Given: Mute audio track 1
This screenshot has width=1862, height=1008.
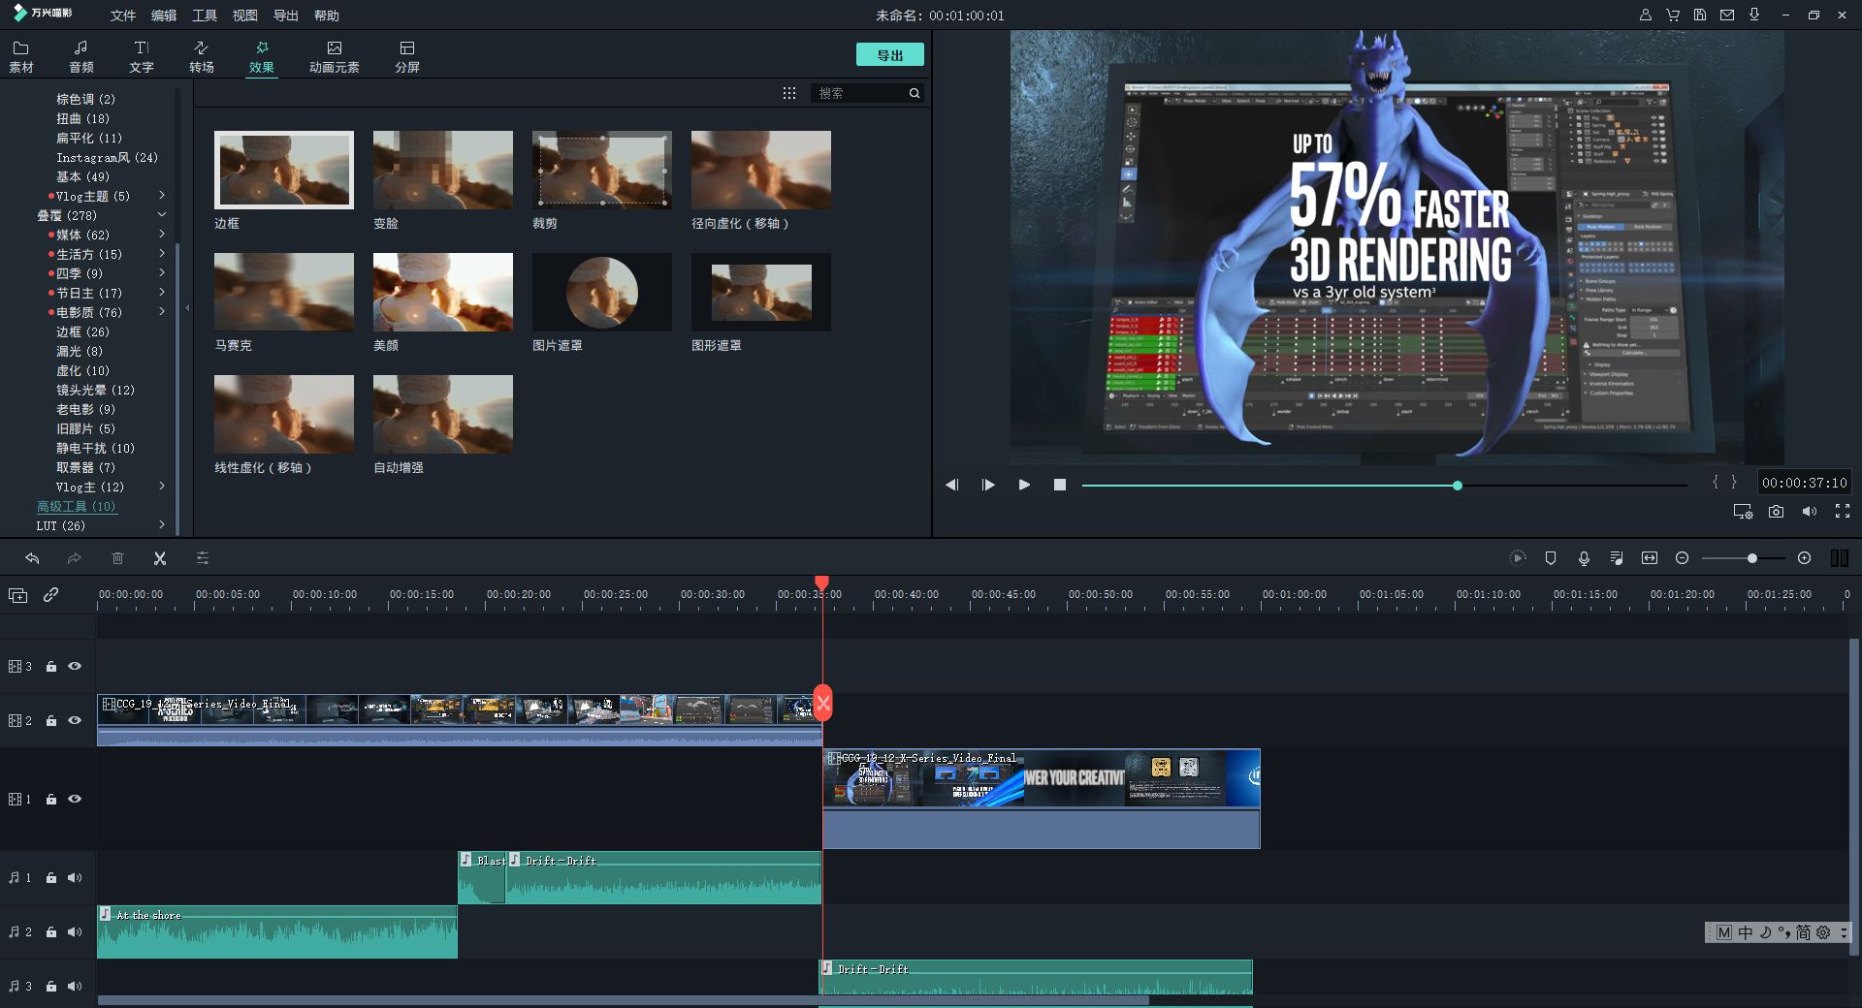Looking at the screenshot, I should click(x=75, y=878).
